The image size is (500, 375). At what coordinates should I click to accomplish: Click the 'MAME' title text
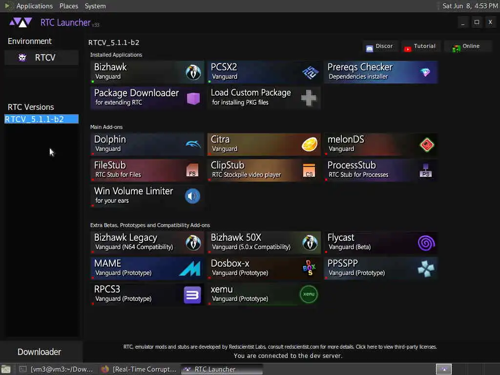[x=107, y=263]
